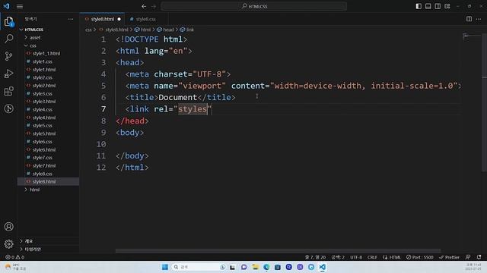Open style7.css file
The height and width of the screenshot is (273, 487).
(48, 158)
